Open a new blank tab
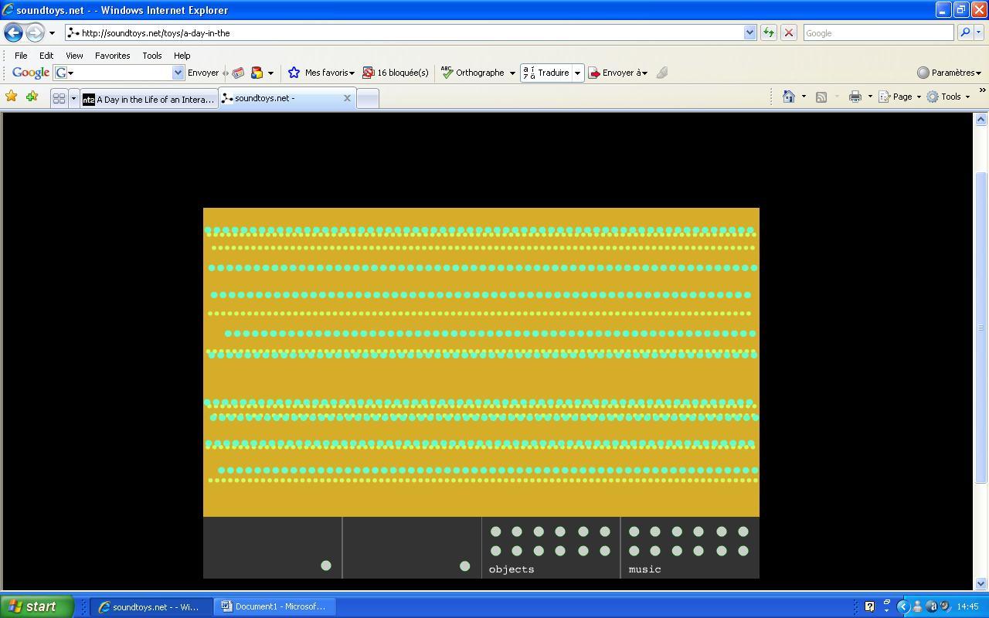This screenshot has width=989, height=618. (368, 99)
